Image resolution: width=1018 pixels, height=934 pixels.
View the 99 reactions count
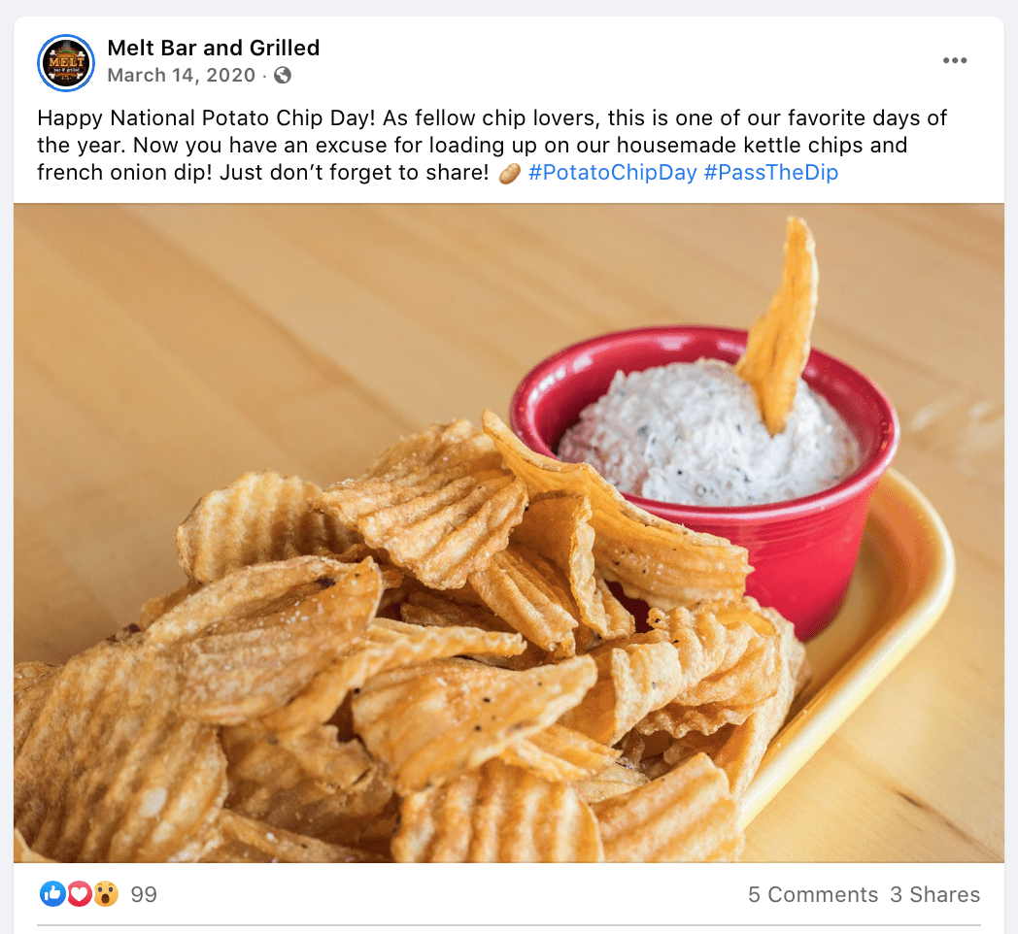144,894
